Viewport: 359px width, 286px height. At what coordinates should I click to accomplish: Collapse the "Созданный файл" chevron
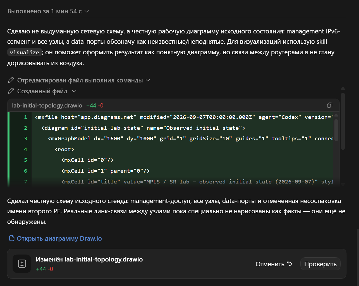(74, 91)
